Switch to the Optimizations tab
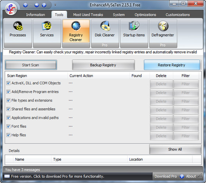 [x=145, y=15]
